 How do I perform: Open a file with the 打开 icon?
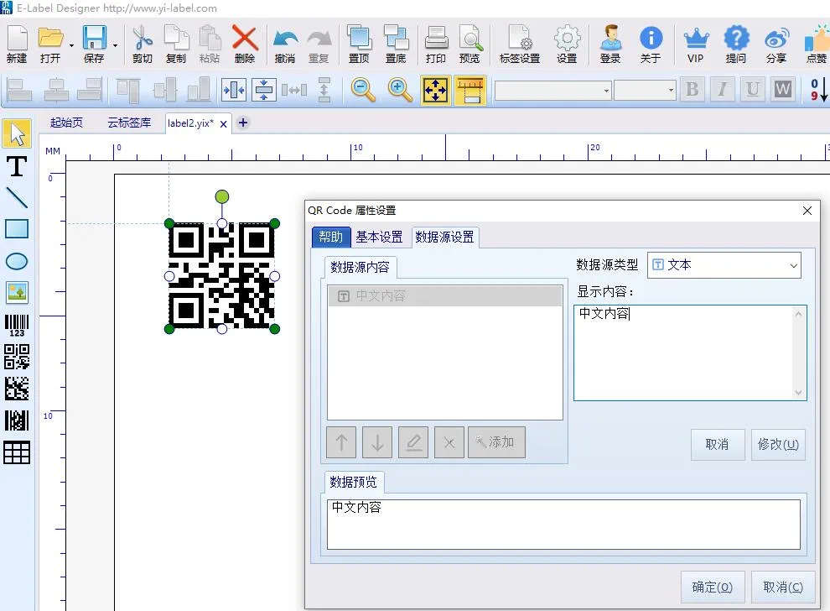[x=50, y=44]
